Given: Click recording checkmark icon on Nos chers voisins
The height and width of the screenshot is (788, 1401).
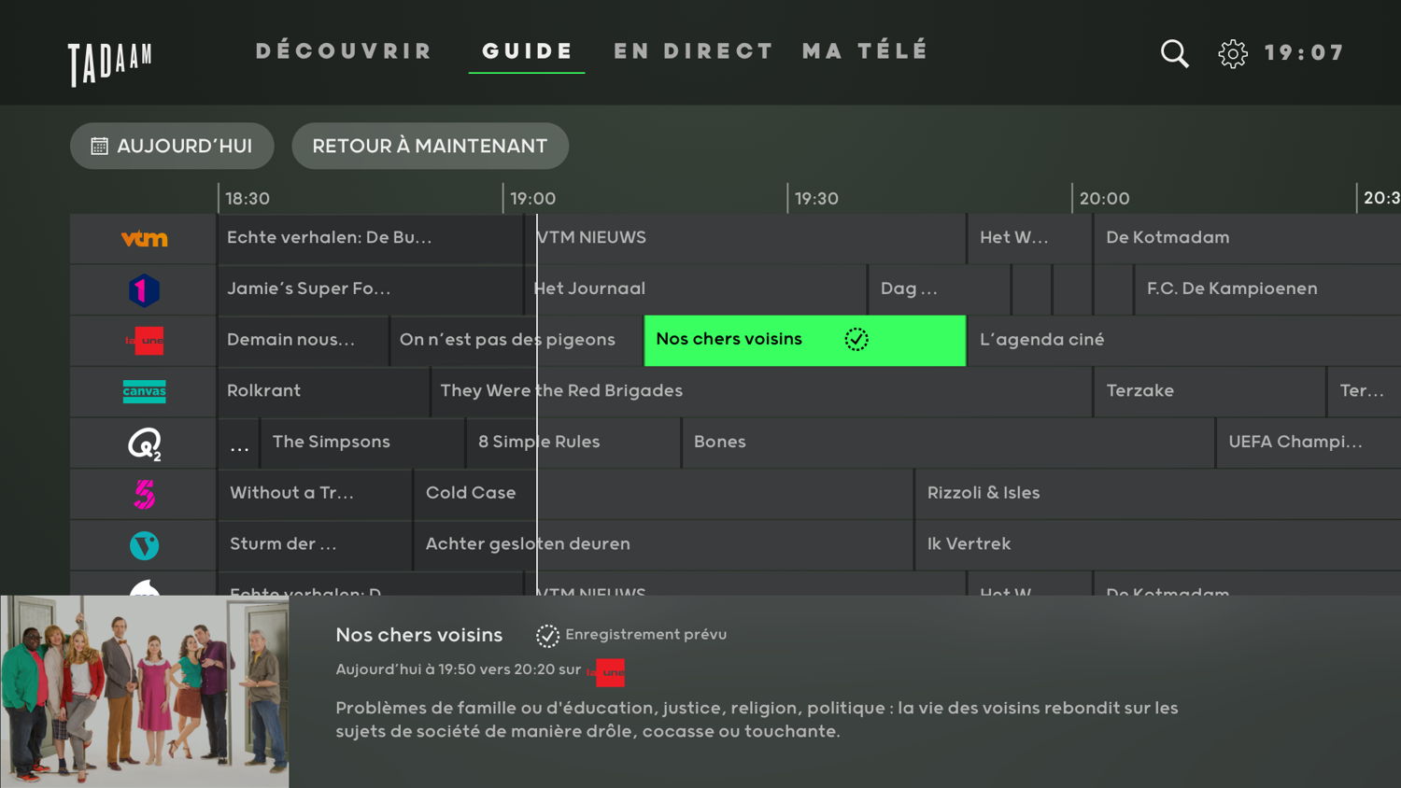Looking at the screenshot, I should (x=856, y=340).
